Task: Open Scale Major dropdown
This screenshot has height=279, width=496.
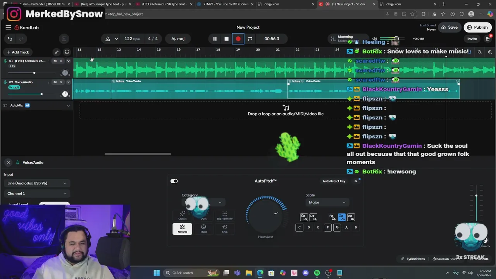Action: tap(327, 202)
